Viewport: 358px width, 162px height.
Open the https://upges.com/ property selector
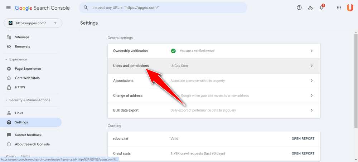(33, 23)
